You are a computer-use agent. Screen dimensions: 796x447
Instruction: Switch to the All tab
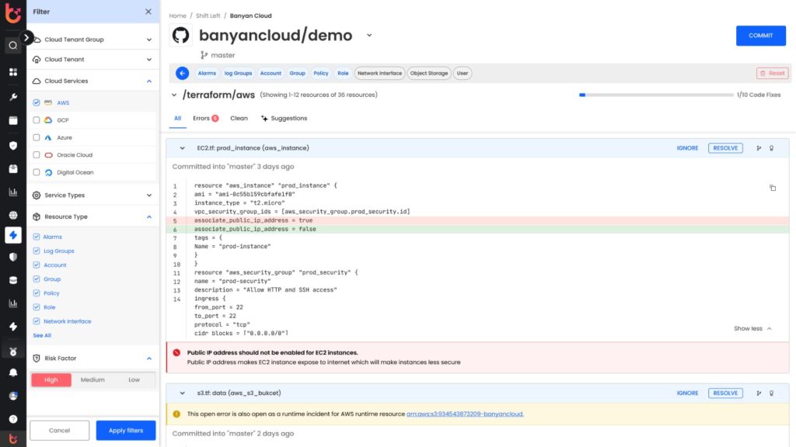point(178,119)
